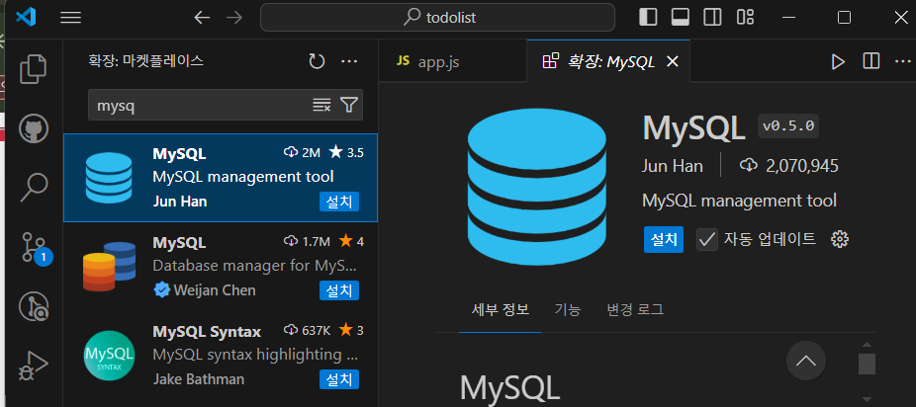Click the 1.7M download count
916x407 pixels.
click(x=307, y=241)
